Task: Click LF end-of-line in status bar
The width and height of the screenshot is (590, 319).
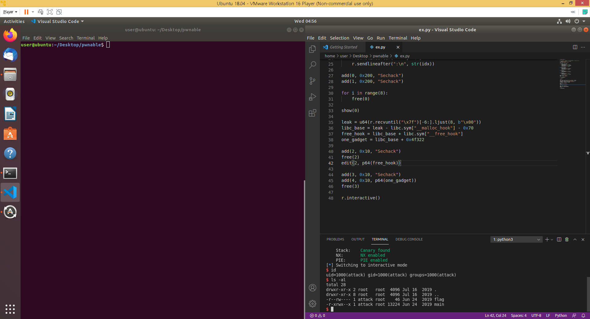Action: click(x=548, y=316)
